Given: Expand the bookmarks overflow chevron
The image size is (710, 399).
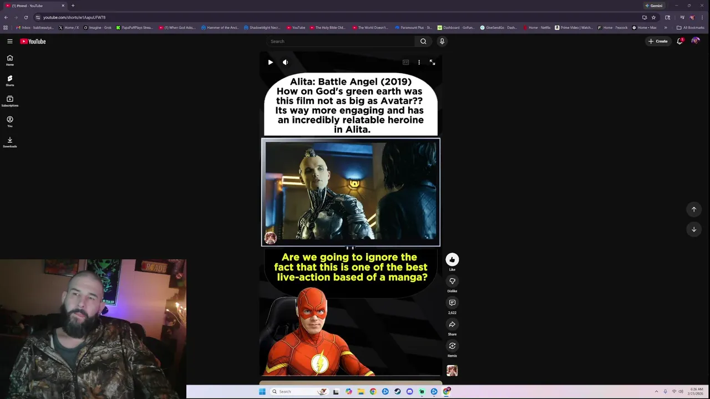Looking at the screenshot, I should pos(666,28).
